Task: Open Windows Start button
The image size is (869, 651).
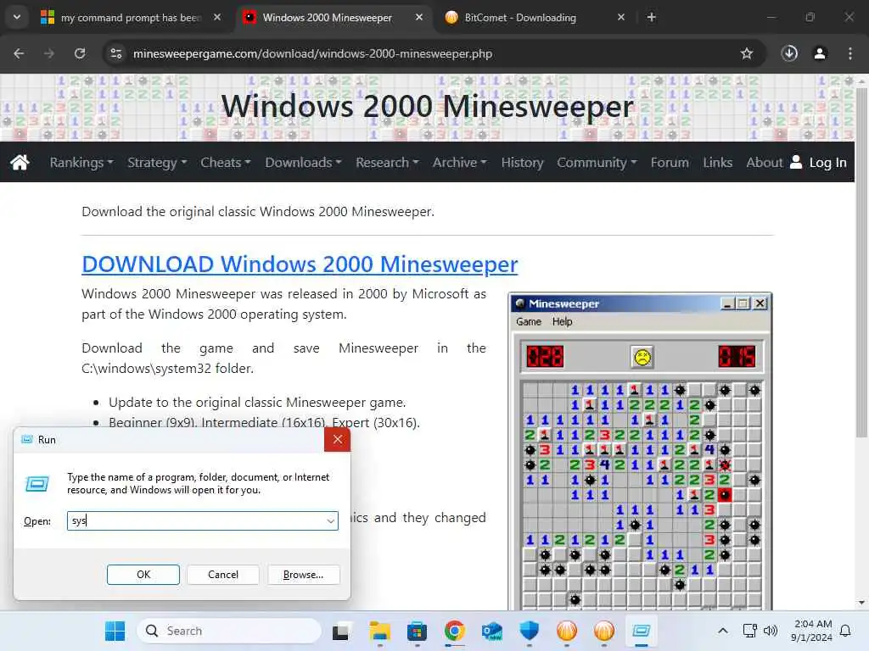Action: [x=115, y=631]
